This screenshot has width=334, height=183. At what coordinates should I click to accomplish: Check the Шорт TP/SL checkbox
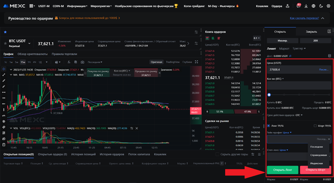pos(315,126)
